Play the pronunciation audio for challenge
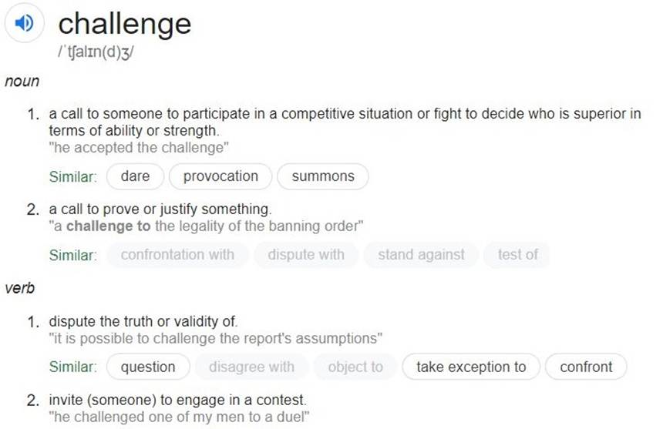This screenshot has height=429, width=663. click(24, 22)
